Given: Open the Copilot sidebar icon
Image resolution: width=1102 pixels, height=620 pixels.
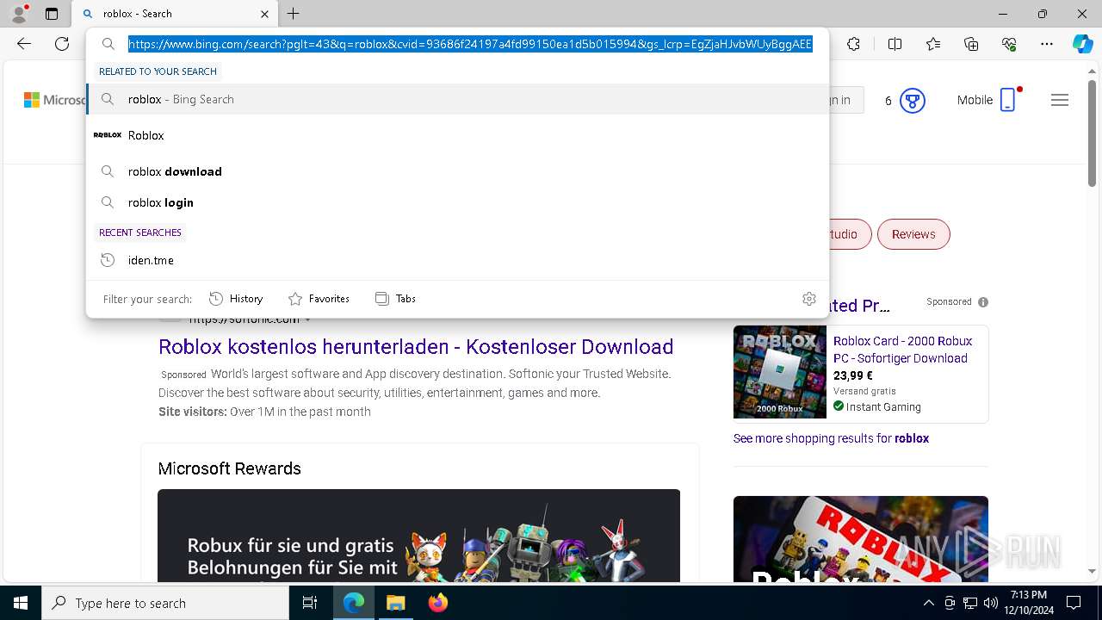Looking at the screenshot, I should (1082, 44).
